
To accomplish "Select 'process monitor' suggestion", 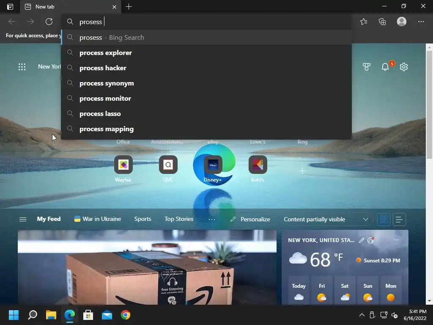I will 206,98.
